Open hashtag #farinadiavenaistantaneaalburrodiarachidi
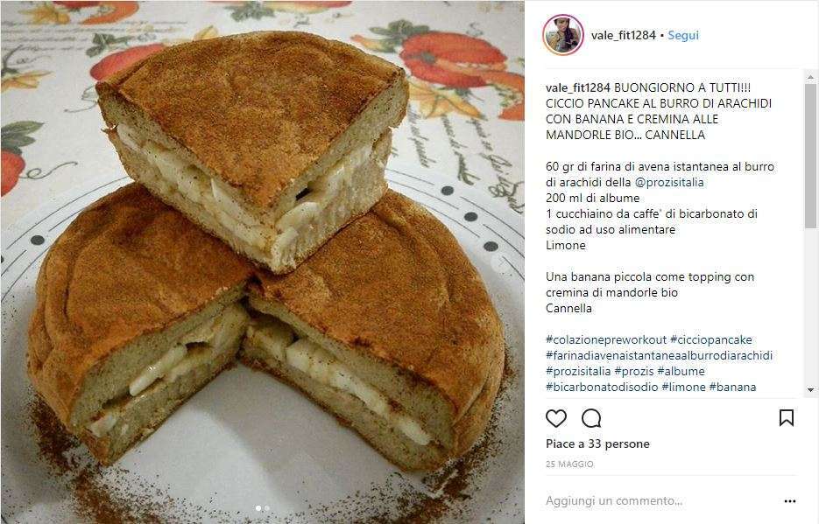 (x=660, y=355)
